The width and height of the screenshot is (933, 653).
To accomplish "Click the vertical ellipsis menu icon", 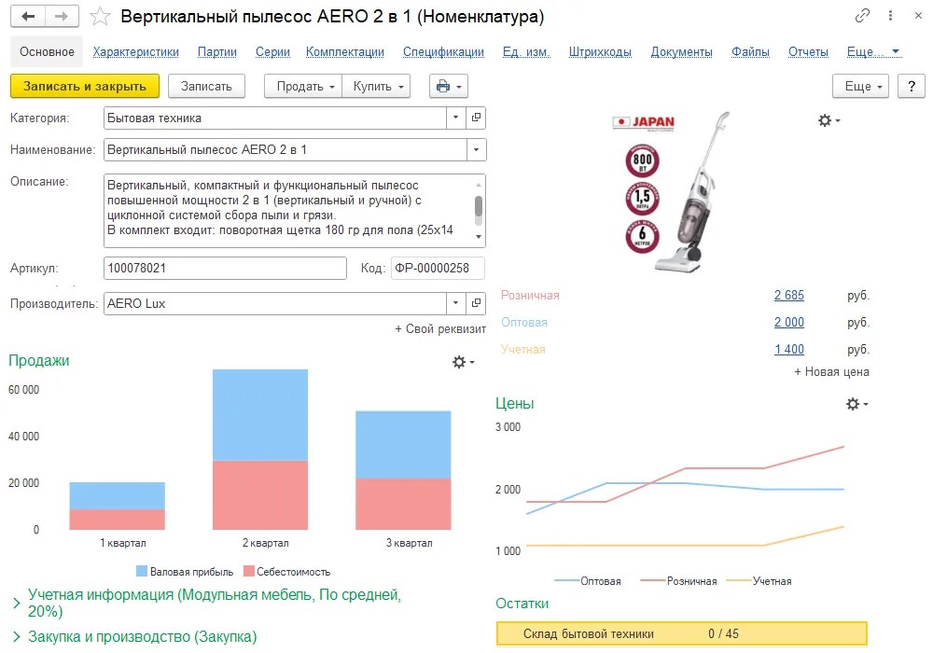I will 889,16.
